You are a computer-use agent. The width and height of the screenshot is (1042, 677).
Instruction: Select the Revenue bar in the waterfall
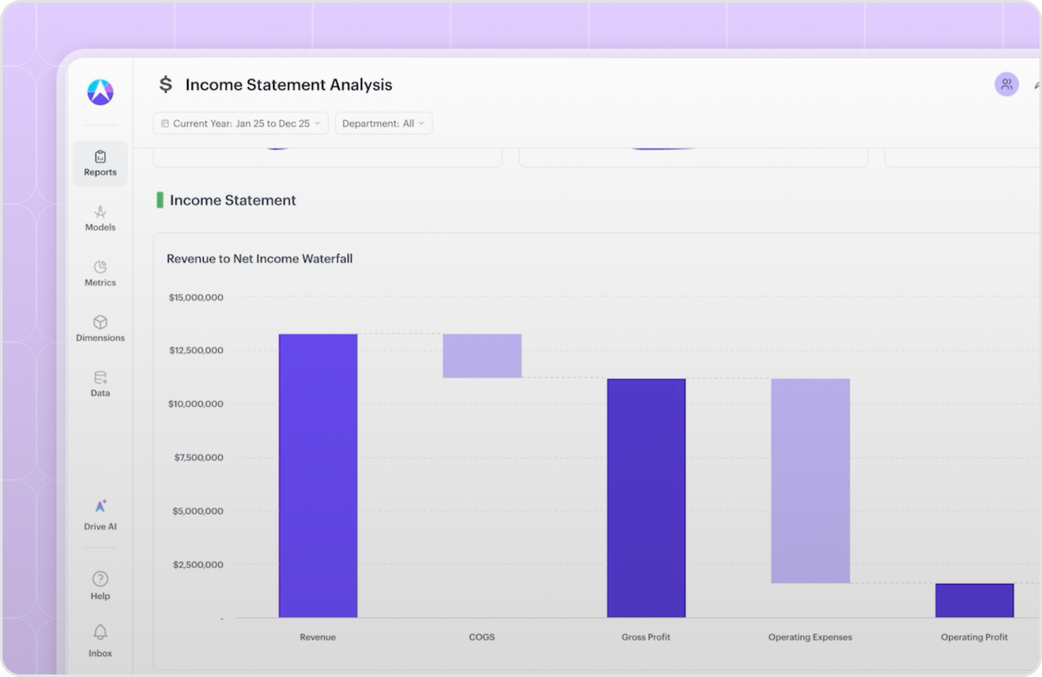tap(318, 476)
